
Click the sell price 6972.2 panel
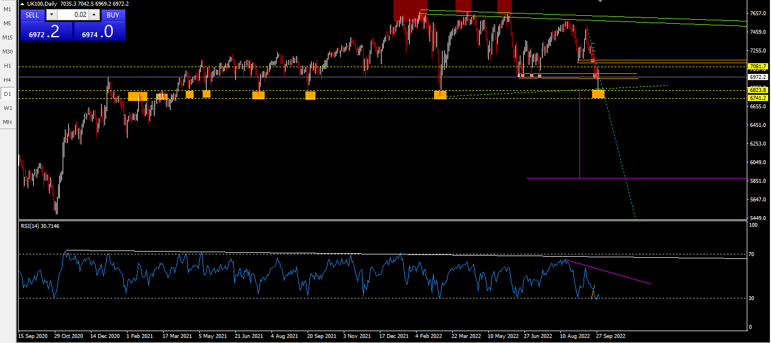(x=46, y=32)
